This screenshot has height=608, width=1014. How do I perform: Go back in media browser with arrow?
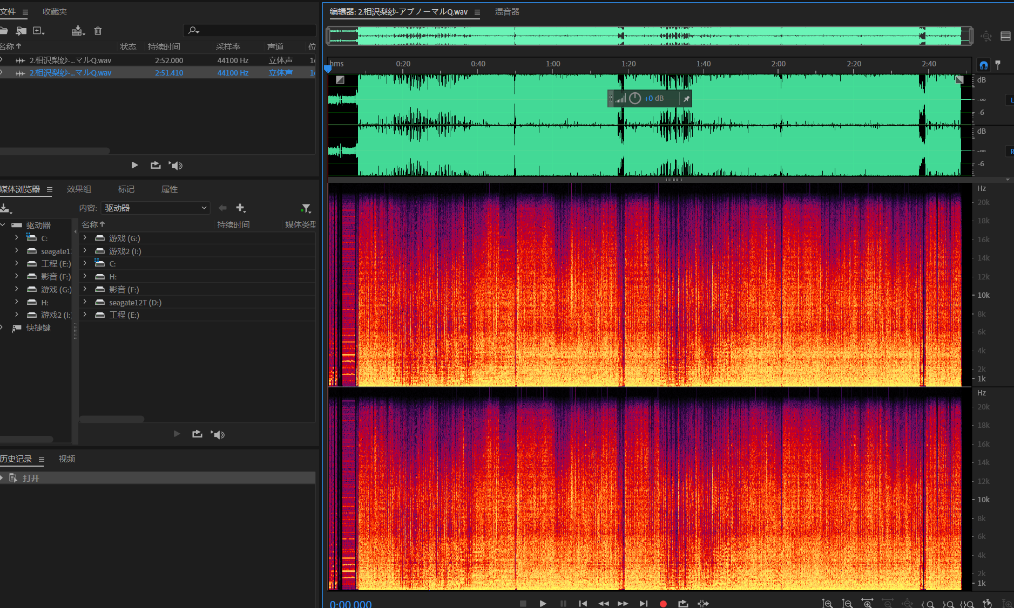click(222, 208)
